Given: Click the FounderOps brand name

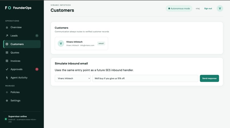Looking at the screenshot, I should point(22,8).
